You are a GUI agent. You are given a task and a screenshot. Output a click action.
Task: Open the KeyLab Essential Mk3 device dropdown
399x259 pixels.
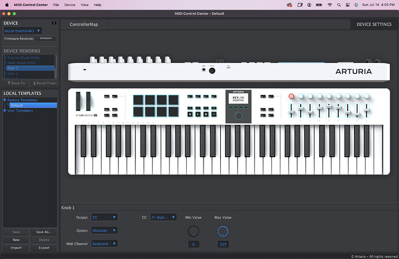point(23,31)
